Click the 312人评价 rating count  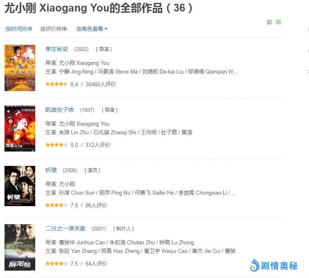pos(98,145)
